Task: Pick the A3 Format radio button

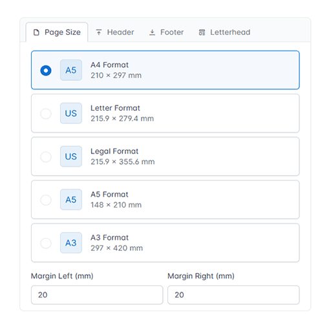Action: tap(46, 243)
